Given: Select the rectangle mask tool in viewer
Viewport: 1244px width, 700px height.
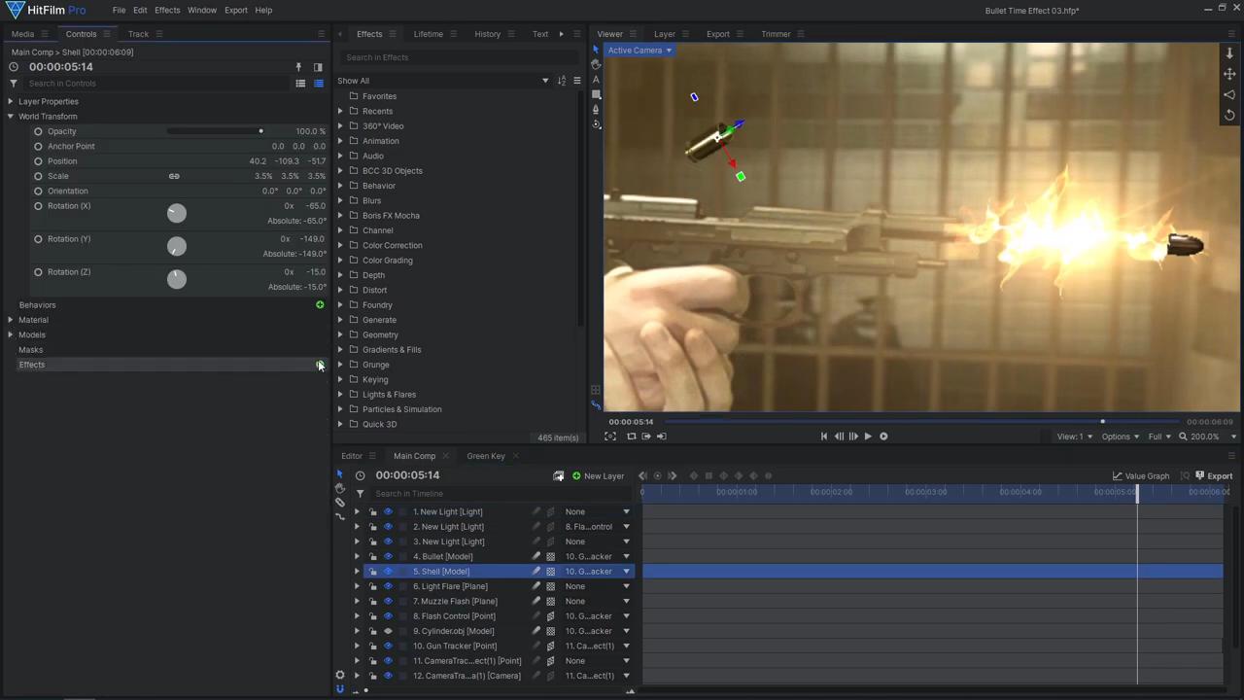Looking at the screenshot, I should (x=596, y=94).
